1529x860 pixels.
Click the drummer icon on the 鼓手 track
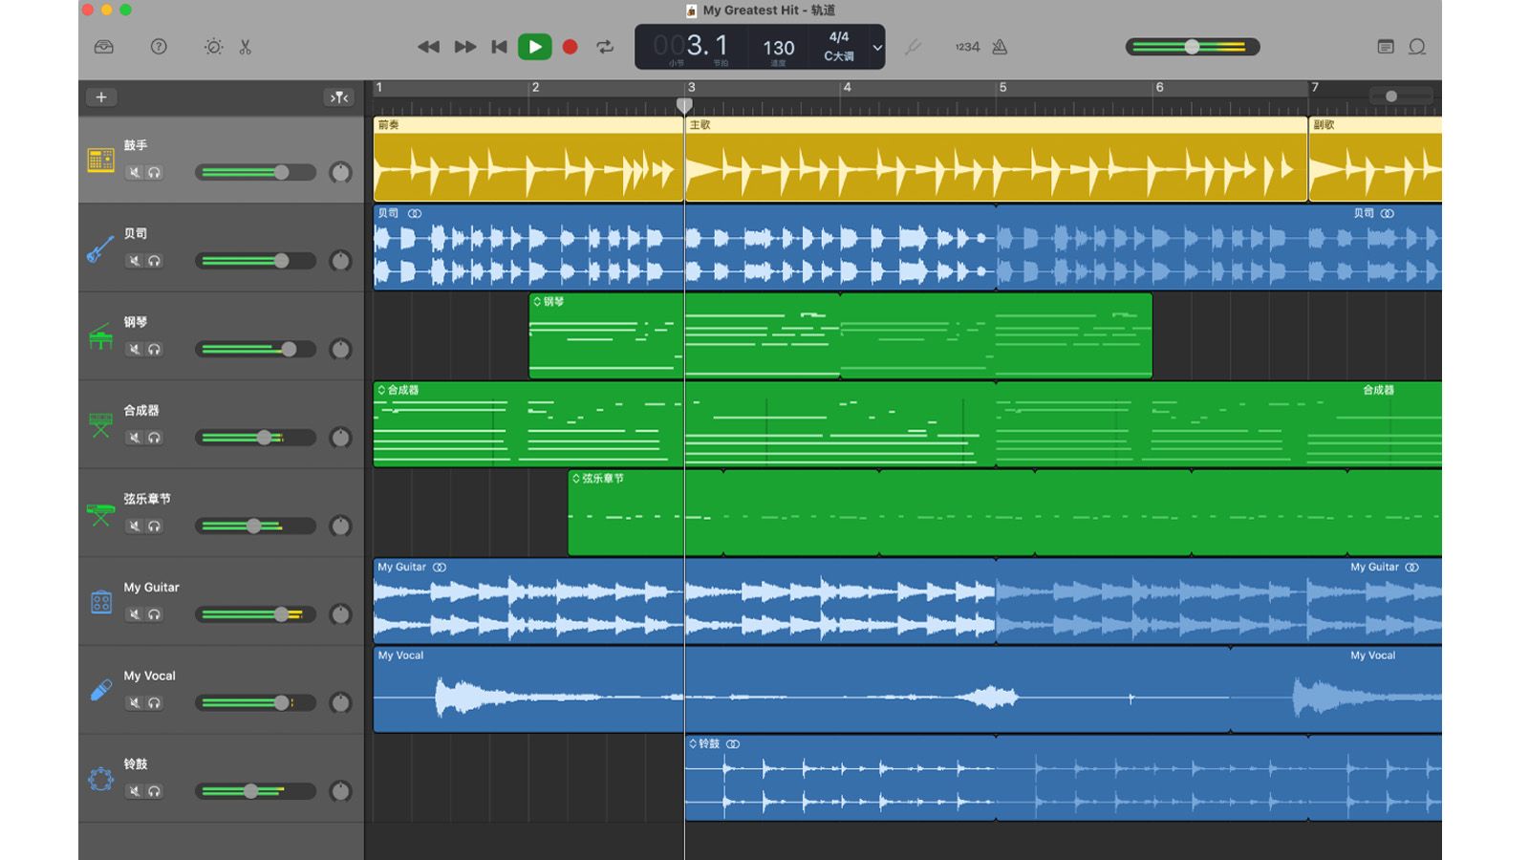[x=101, y=160]
